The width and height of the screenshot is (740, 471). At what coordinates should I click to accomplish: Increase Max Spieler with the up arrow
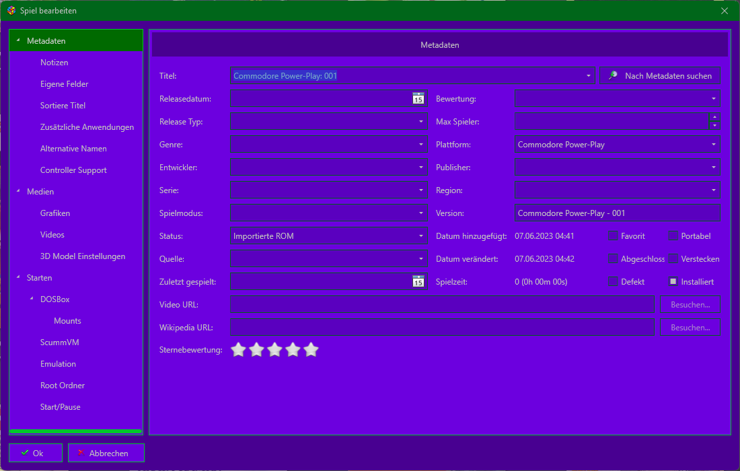coord(714,118)
